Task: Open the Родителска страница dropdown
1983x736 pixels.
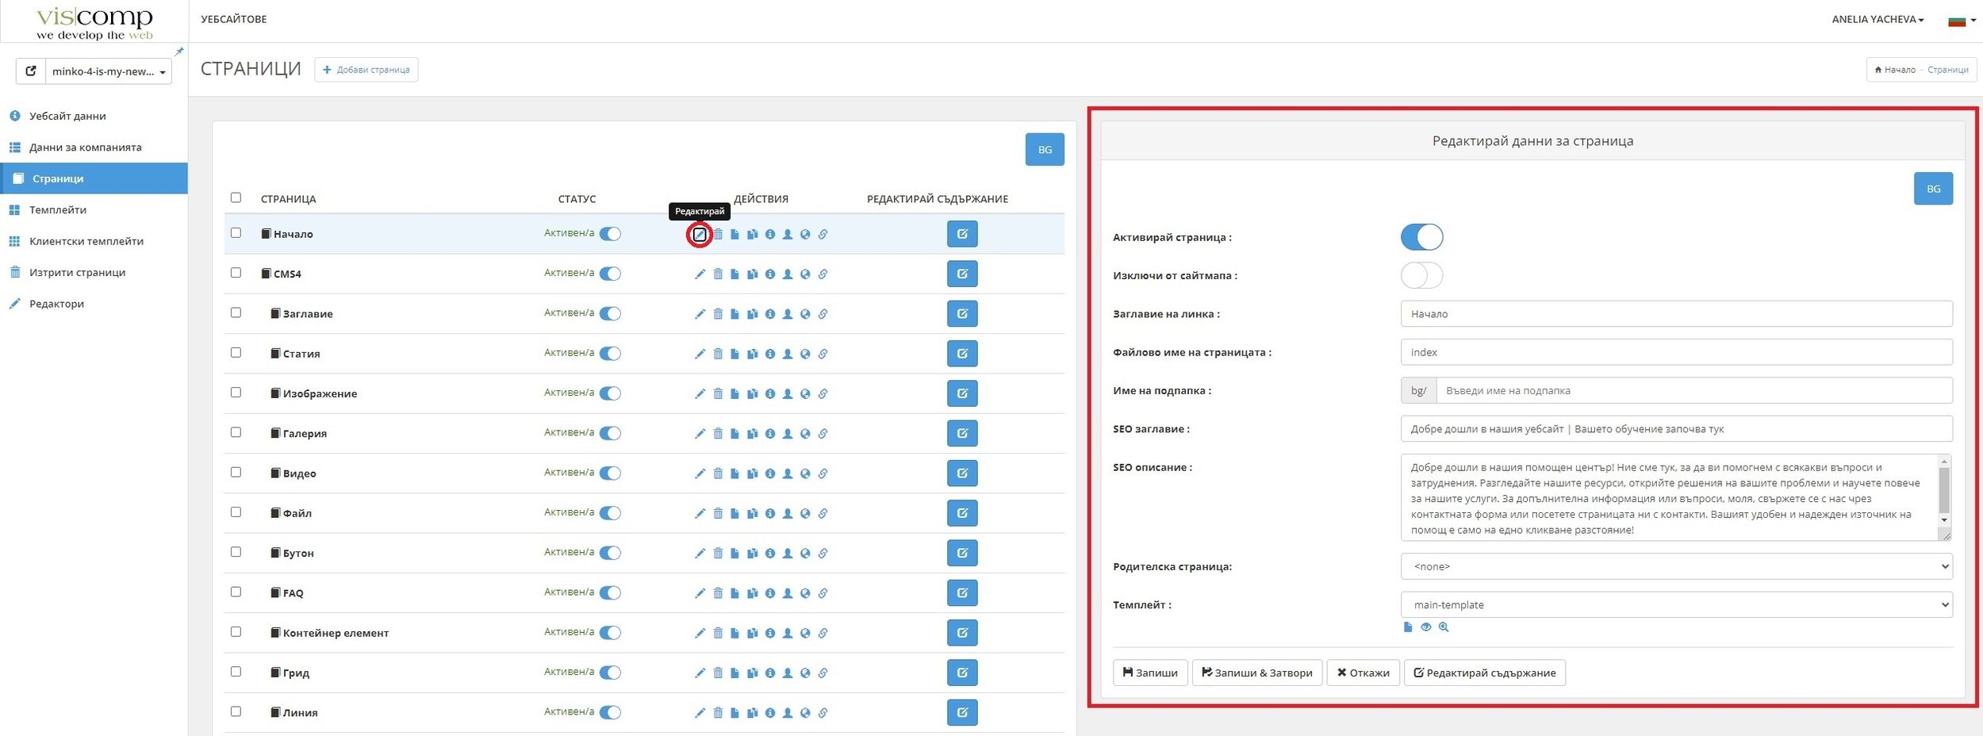Action: [1675, 566]
